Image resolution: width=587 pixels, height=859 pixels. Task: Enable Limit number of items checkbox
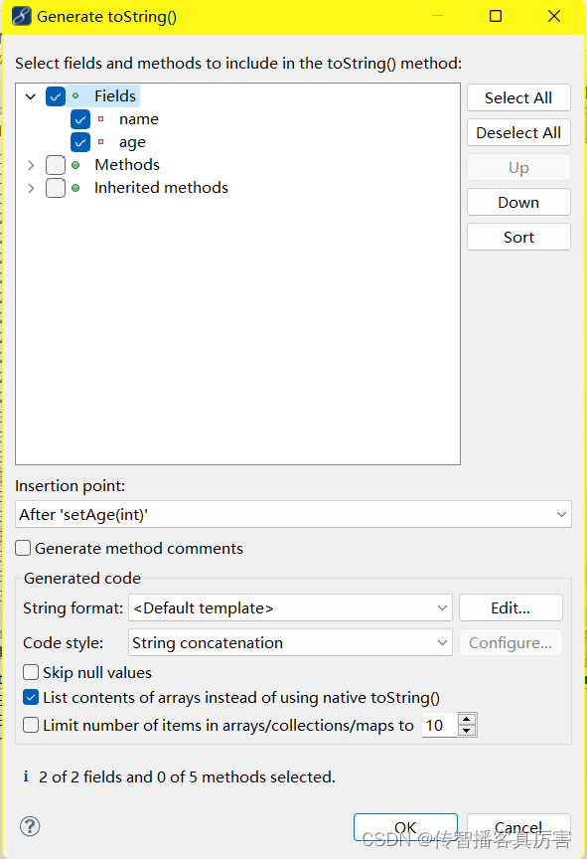[31, 725]
